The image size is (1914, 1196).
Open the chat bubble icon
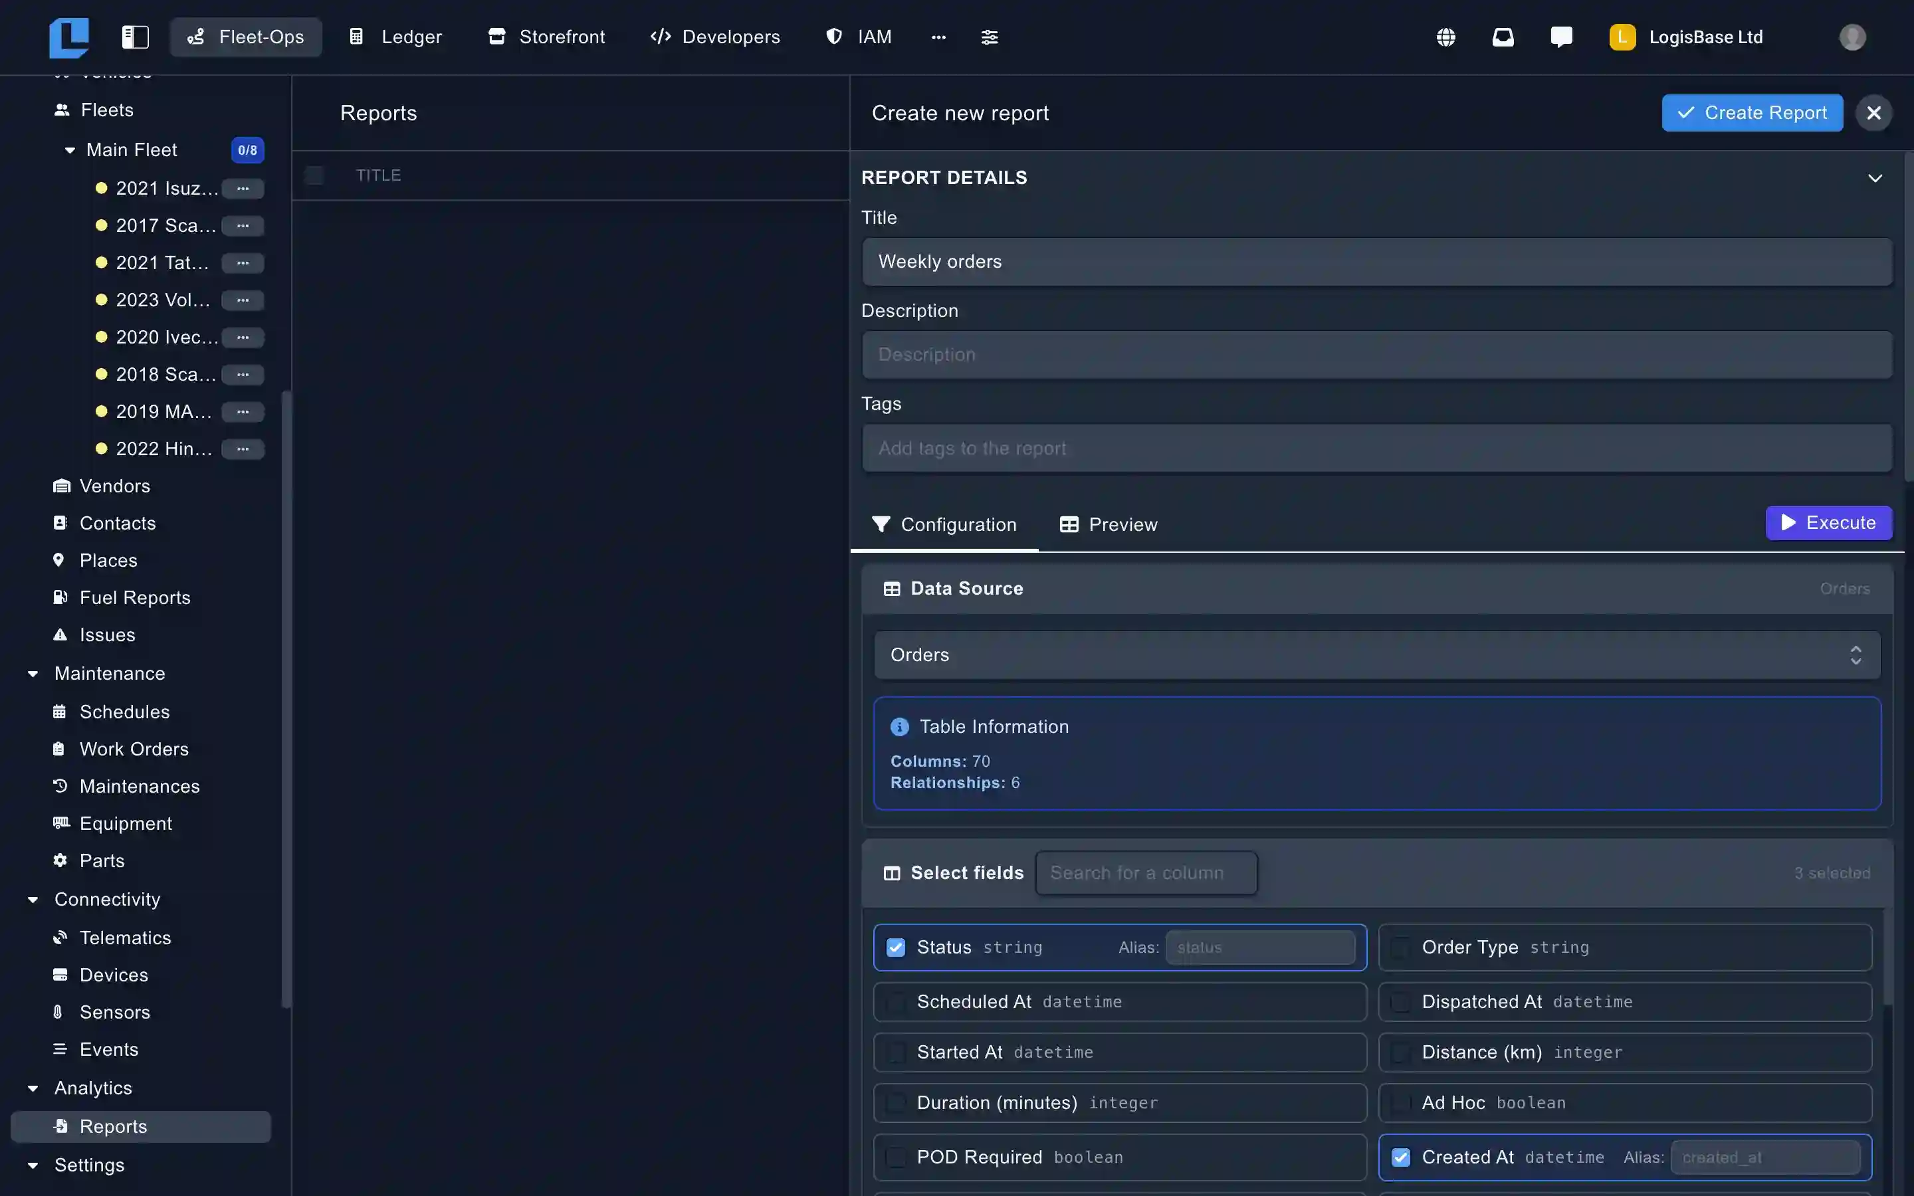tap(1561, 37)
